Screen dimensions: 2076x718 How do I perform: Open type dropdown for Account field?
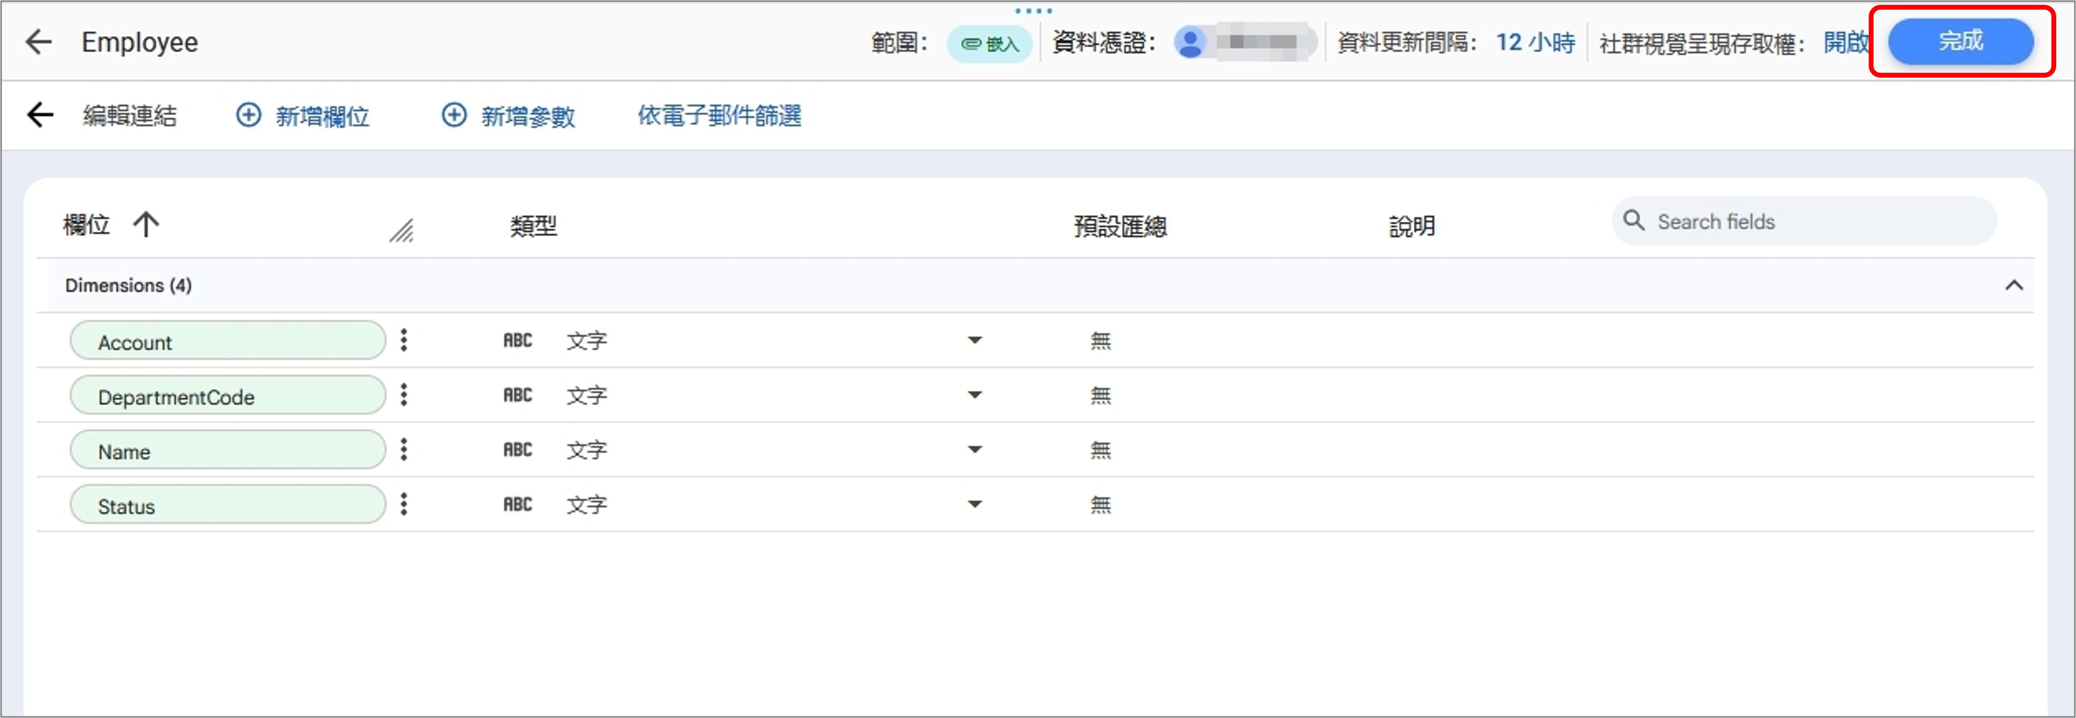click(x=974, y=340)
